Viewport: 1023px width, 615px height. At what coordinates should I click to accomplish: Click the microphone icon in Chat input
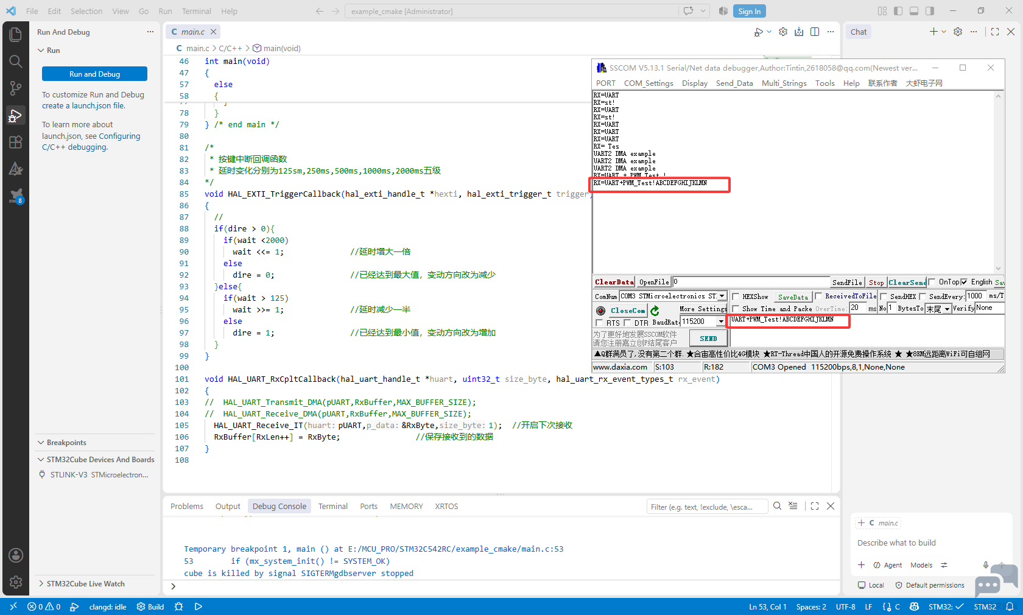point(986,565)
